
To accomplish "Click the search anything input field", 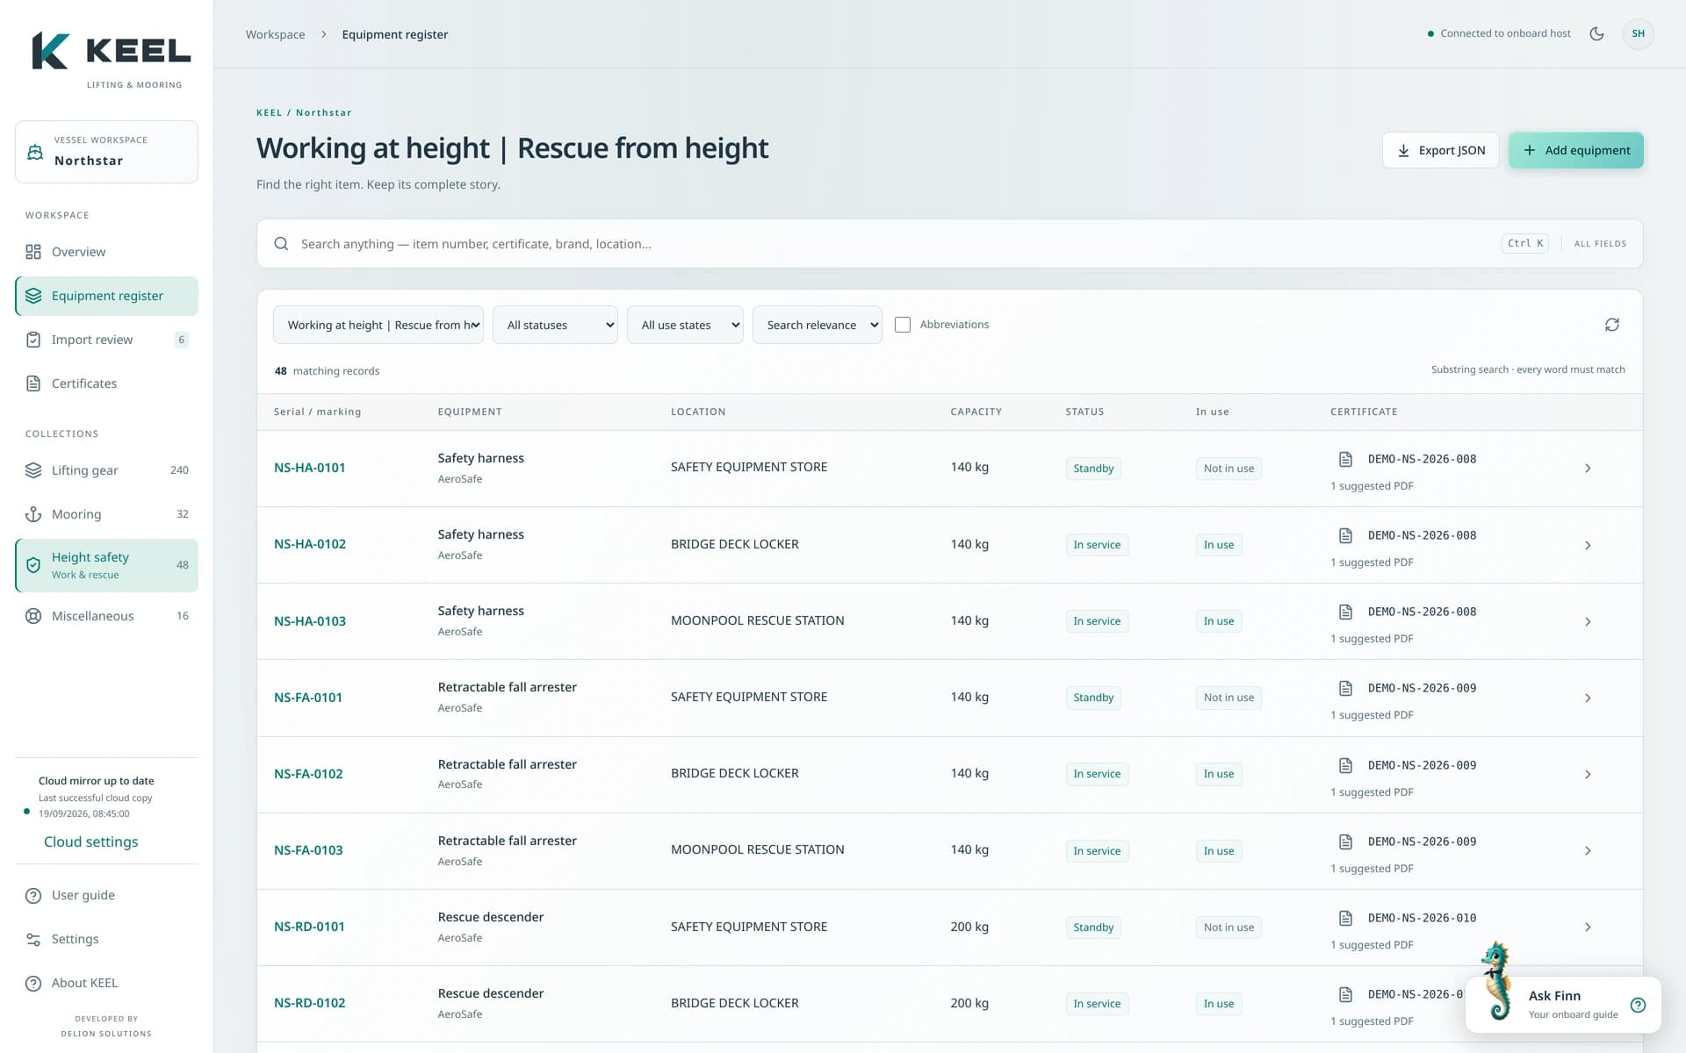I will click(896, 244).
